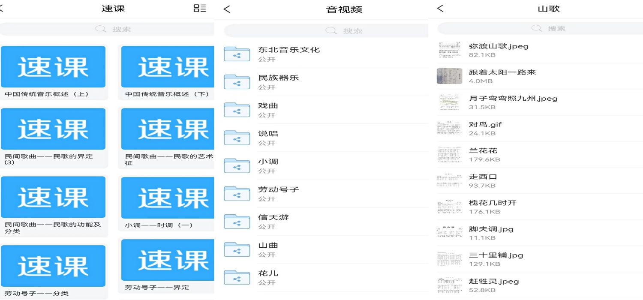Open the 劳动号子 folder entry
This screenshot has height=300, width=643.
[x=278, y=189]
